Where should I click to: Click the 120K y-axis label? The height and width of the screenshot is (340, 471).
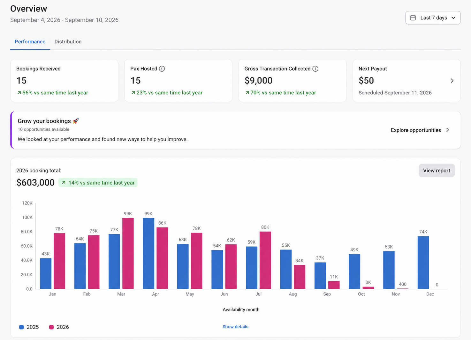click(27, 203)
